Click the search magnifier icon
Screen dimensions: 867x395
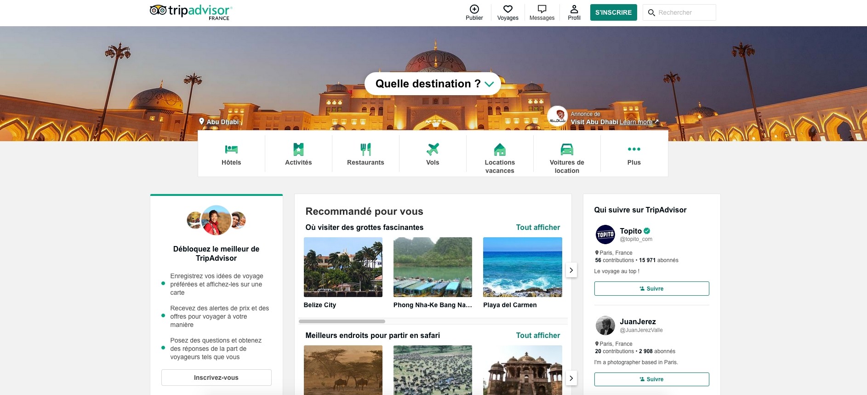(651, 13)
